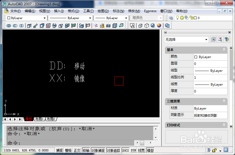
Task: Select the Color Edges tool
Action: [x=88, y=26]
